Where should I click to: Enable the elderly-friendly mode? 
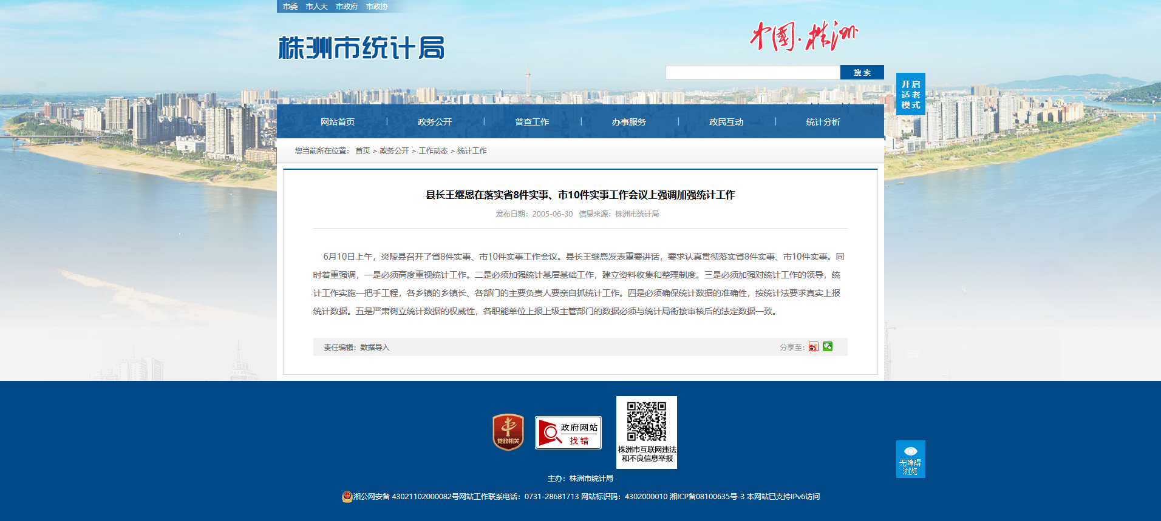tap(910, 94)
